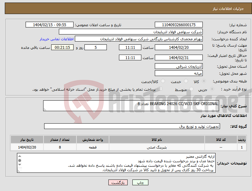Click the گروه کالا field تجهیزات تولید و توزیع برق
Image resolution: width=252 pixels, height=191 pixels.
tap(132, 126)
